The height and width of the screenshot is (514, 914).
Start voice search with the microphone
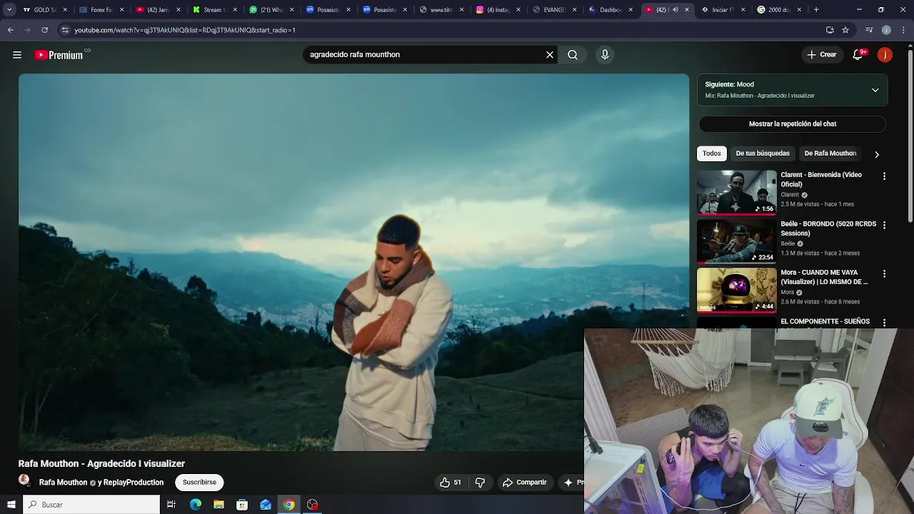tap(605, 55)
